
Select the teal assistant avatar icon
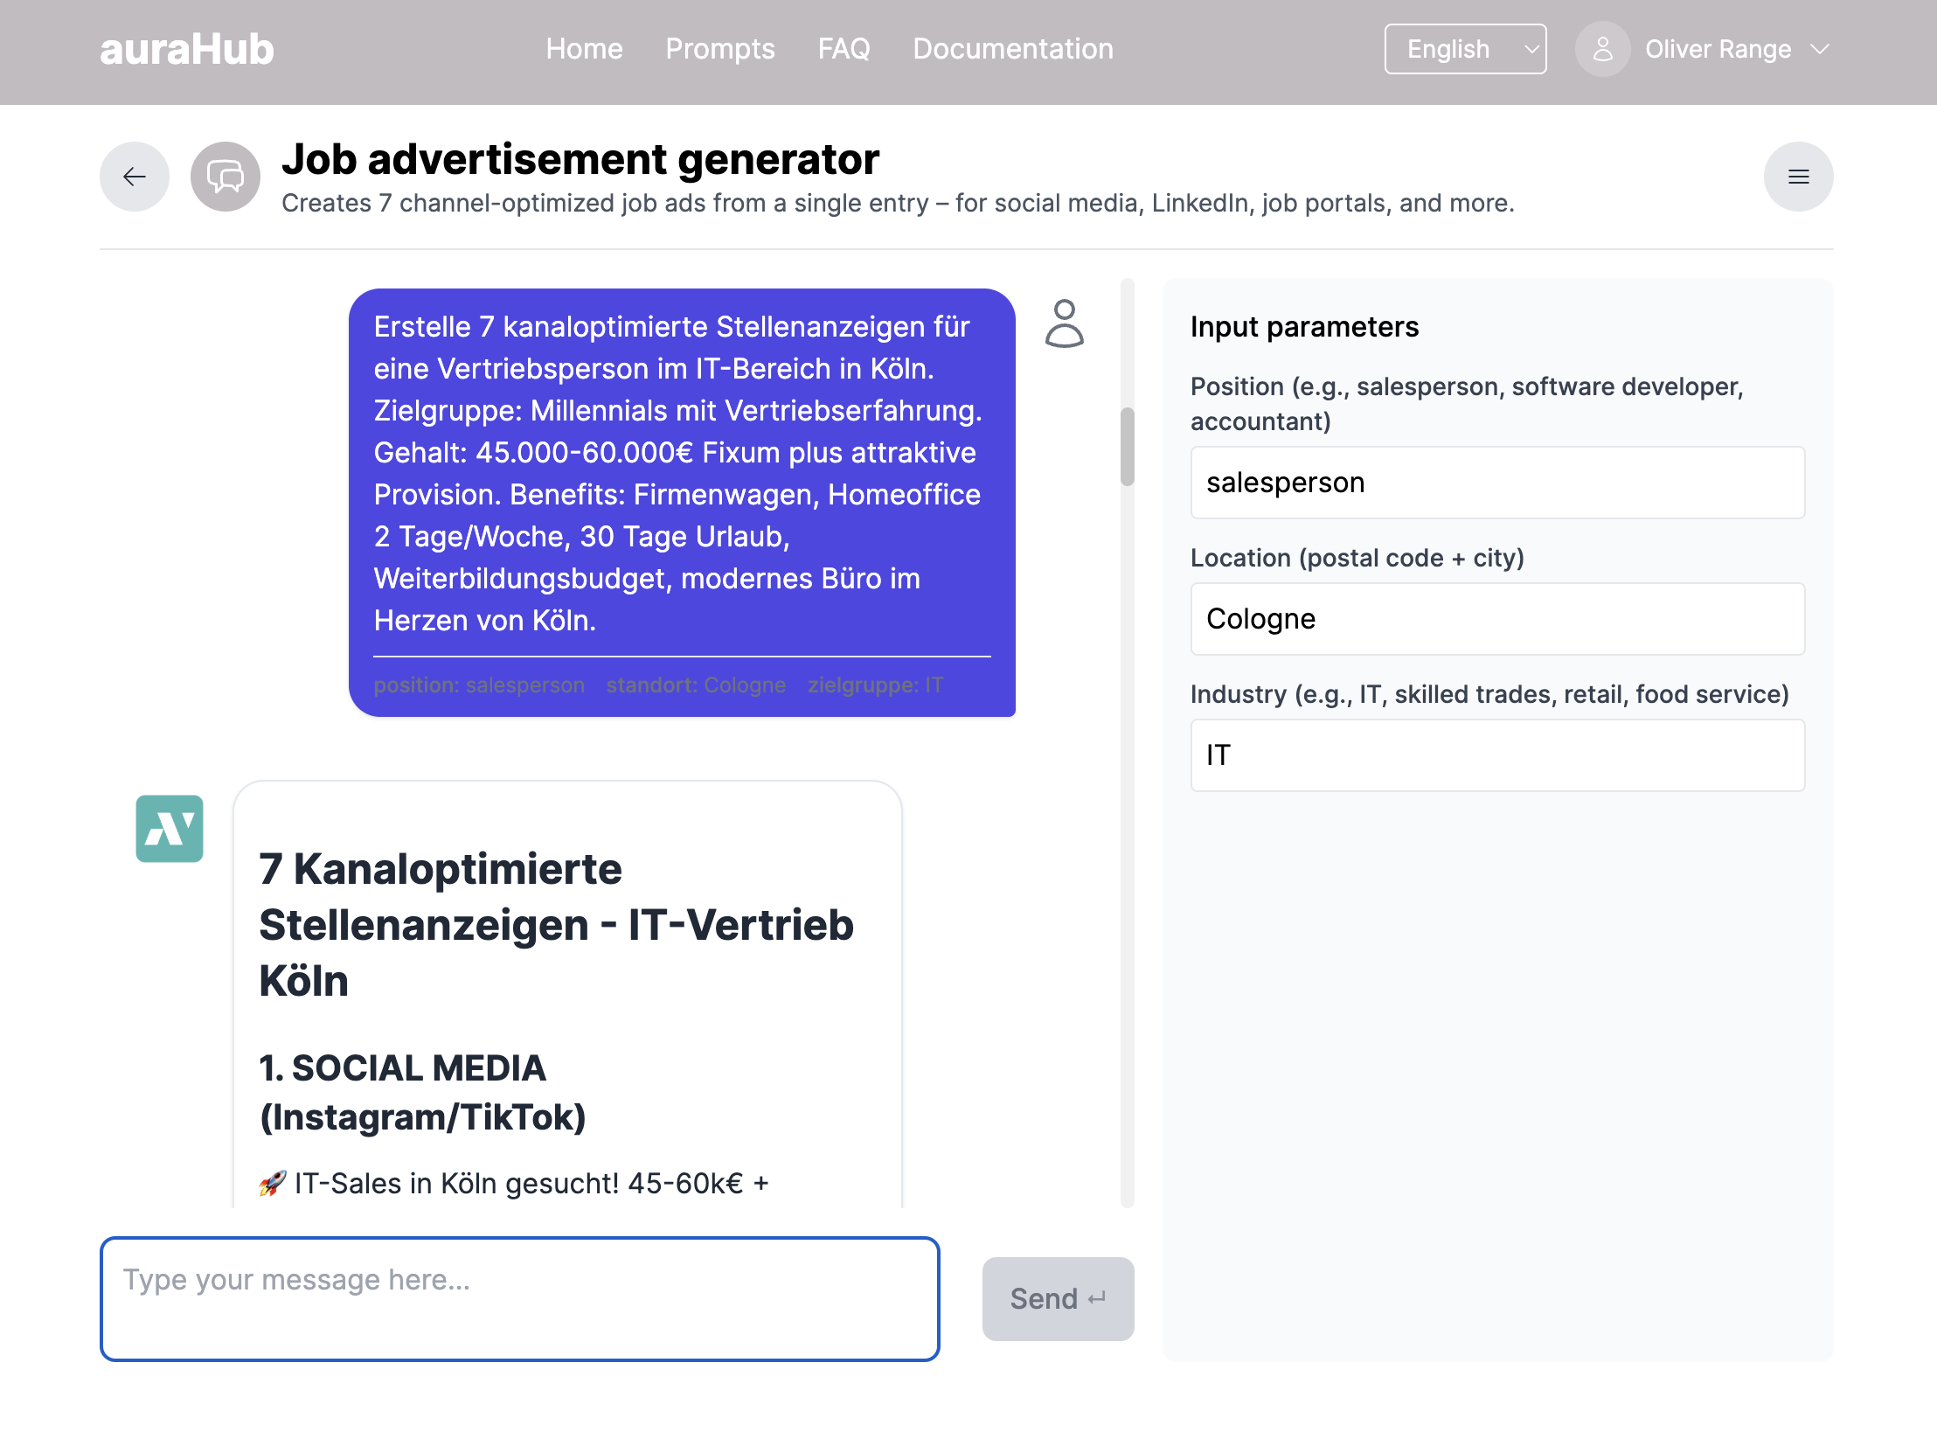pyautogui.click(x=170, y=829)
